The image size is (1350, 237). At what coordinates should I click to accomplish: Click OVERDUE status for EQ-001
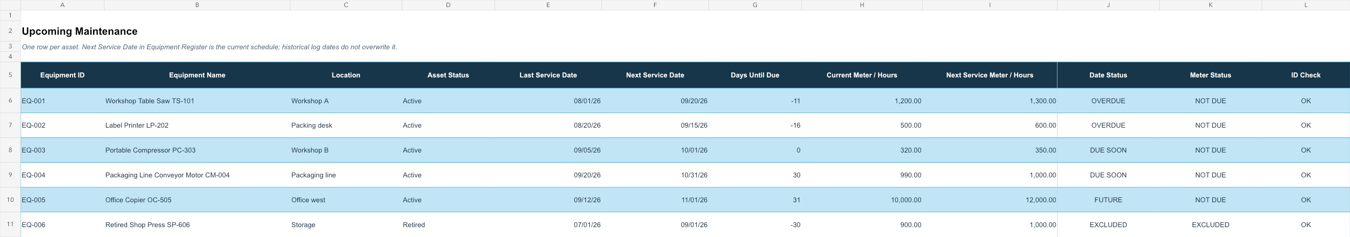(x=1108, y=101)
